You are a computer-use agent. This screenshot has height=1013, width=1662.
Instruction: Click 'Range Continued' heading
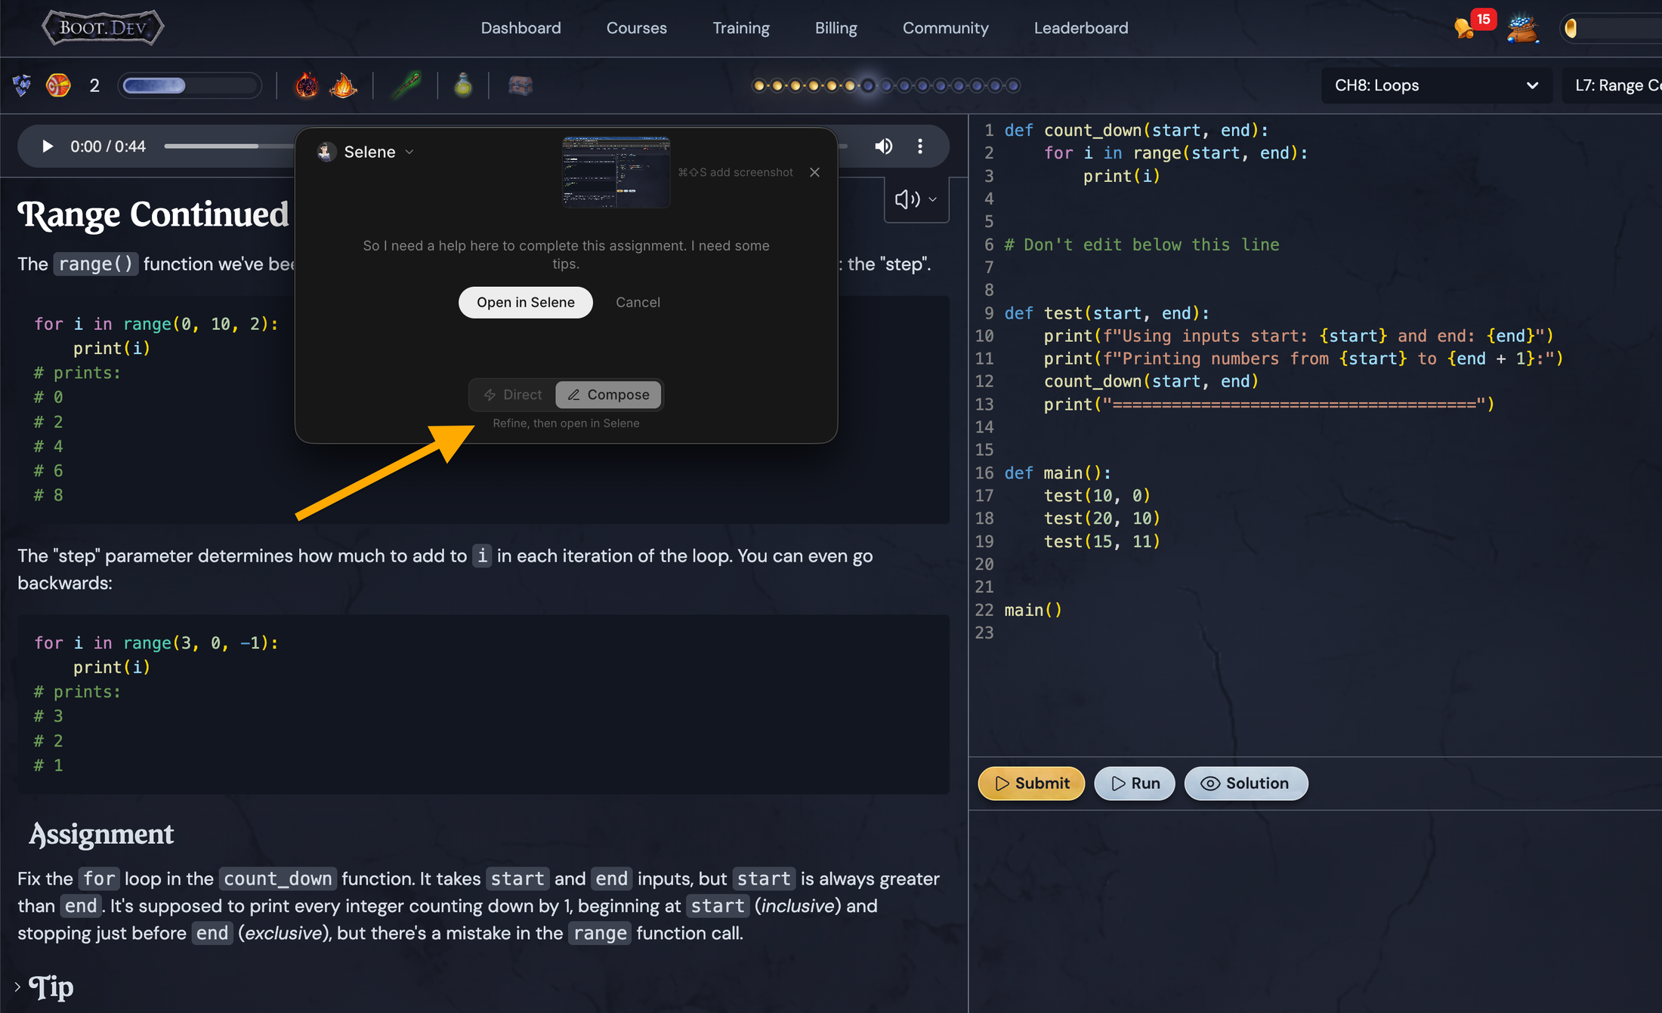coord(154,214)
